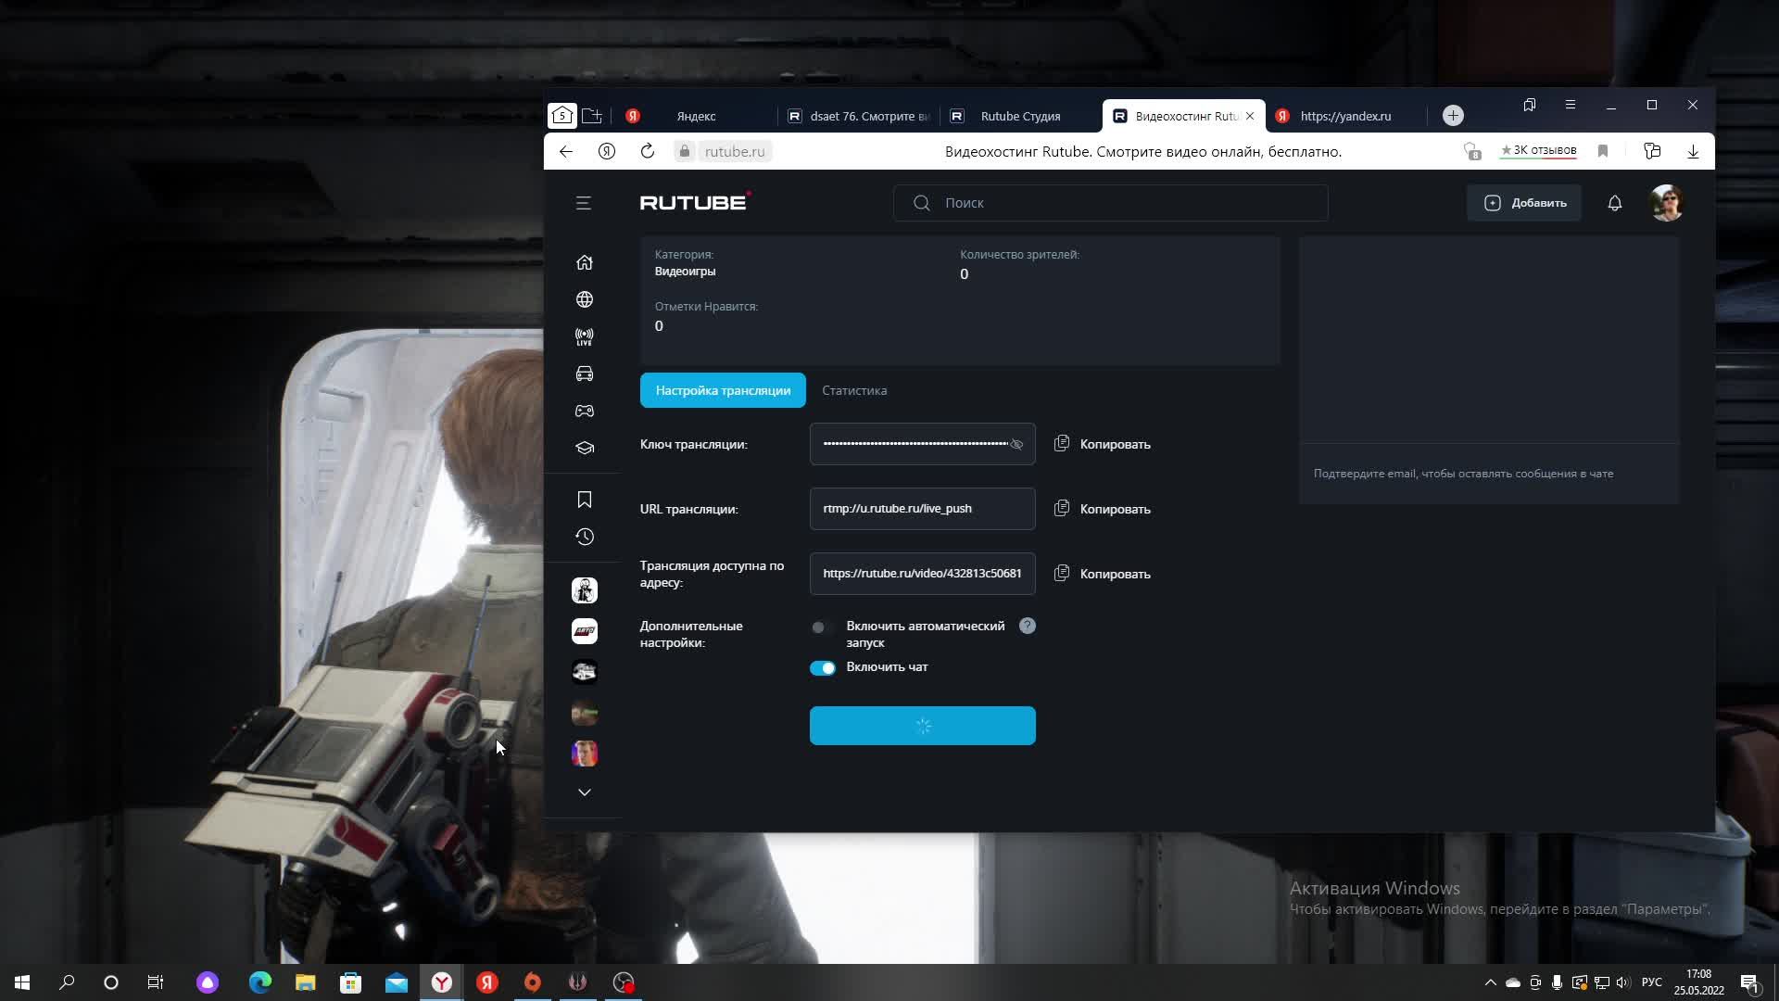Open the video games controller icon
1779x1001 pixels.
click(x=584, y=411)
